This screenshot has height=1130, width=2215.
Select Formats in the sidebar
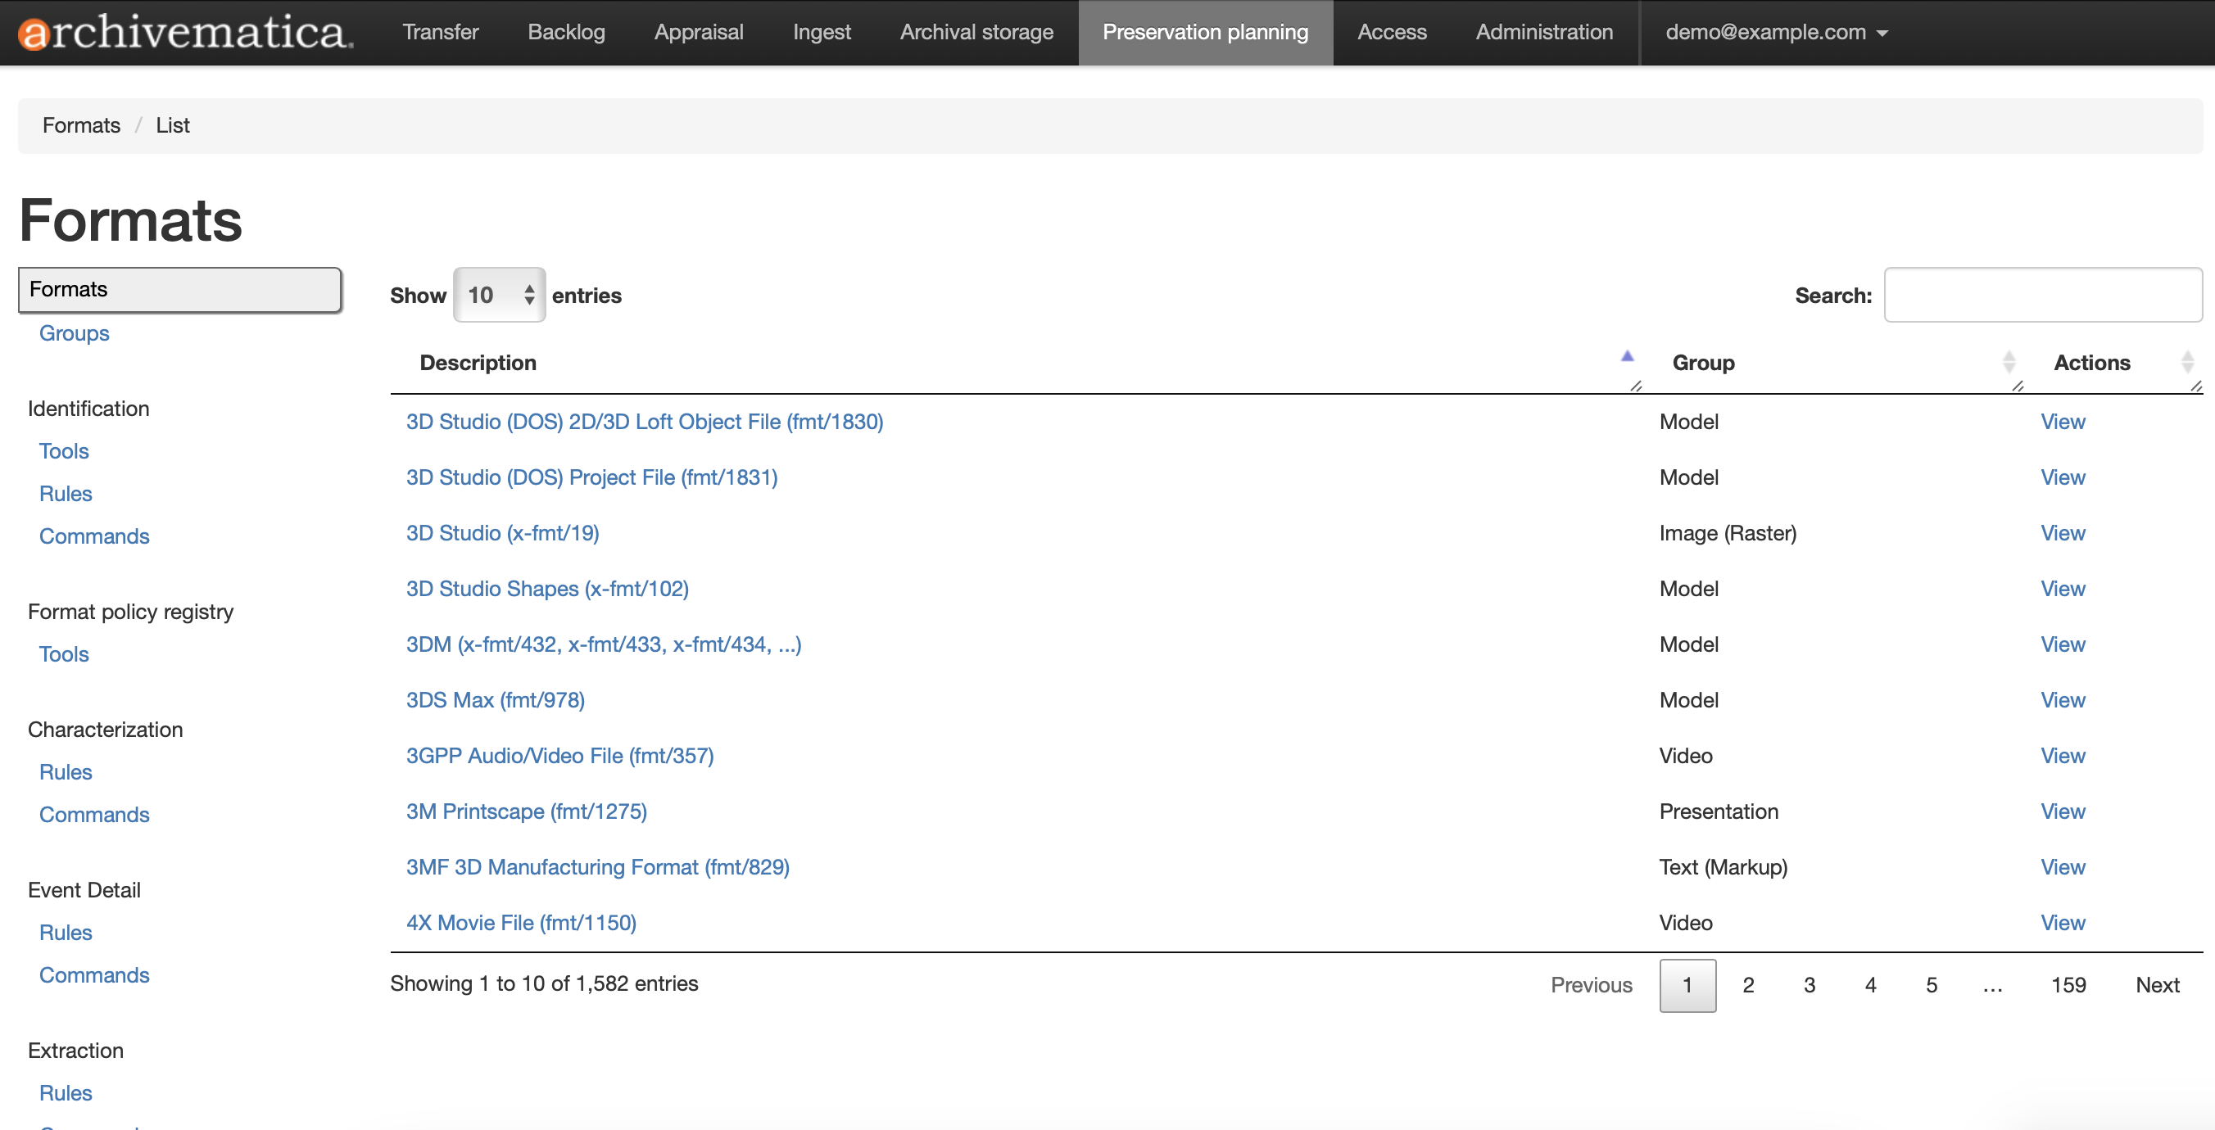coord(179,290)
